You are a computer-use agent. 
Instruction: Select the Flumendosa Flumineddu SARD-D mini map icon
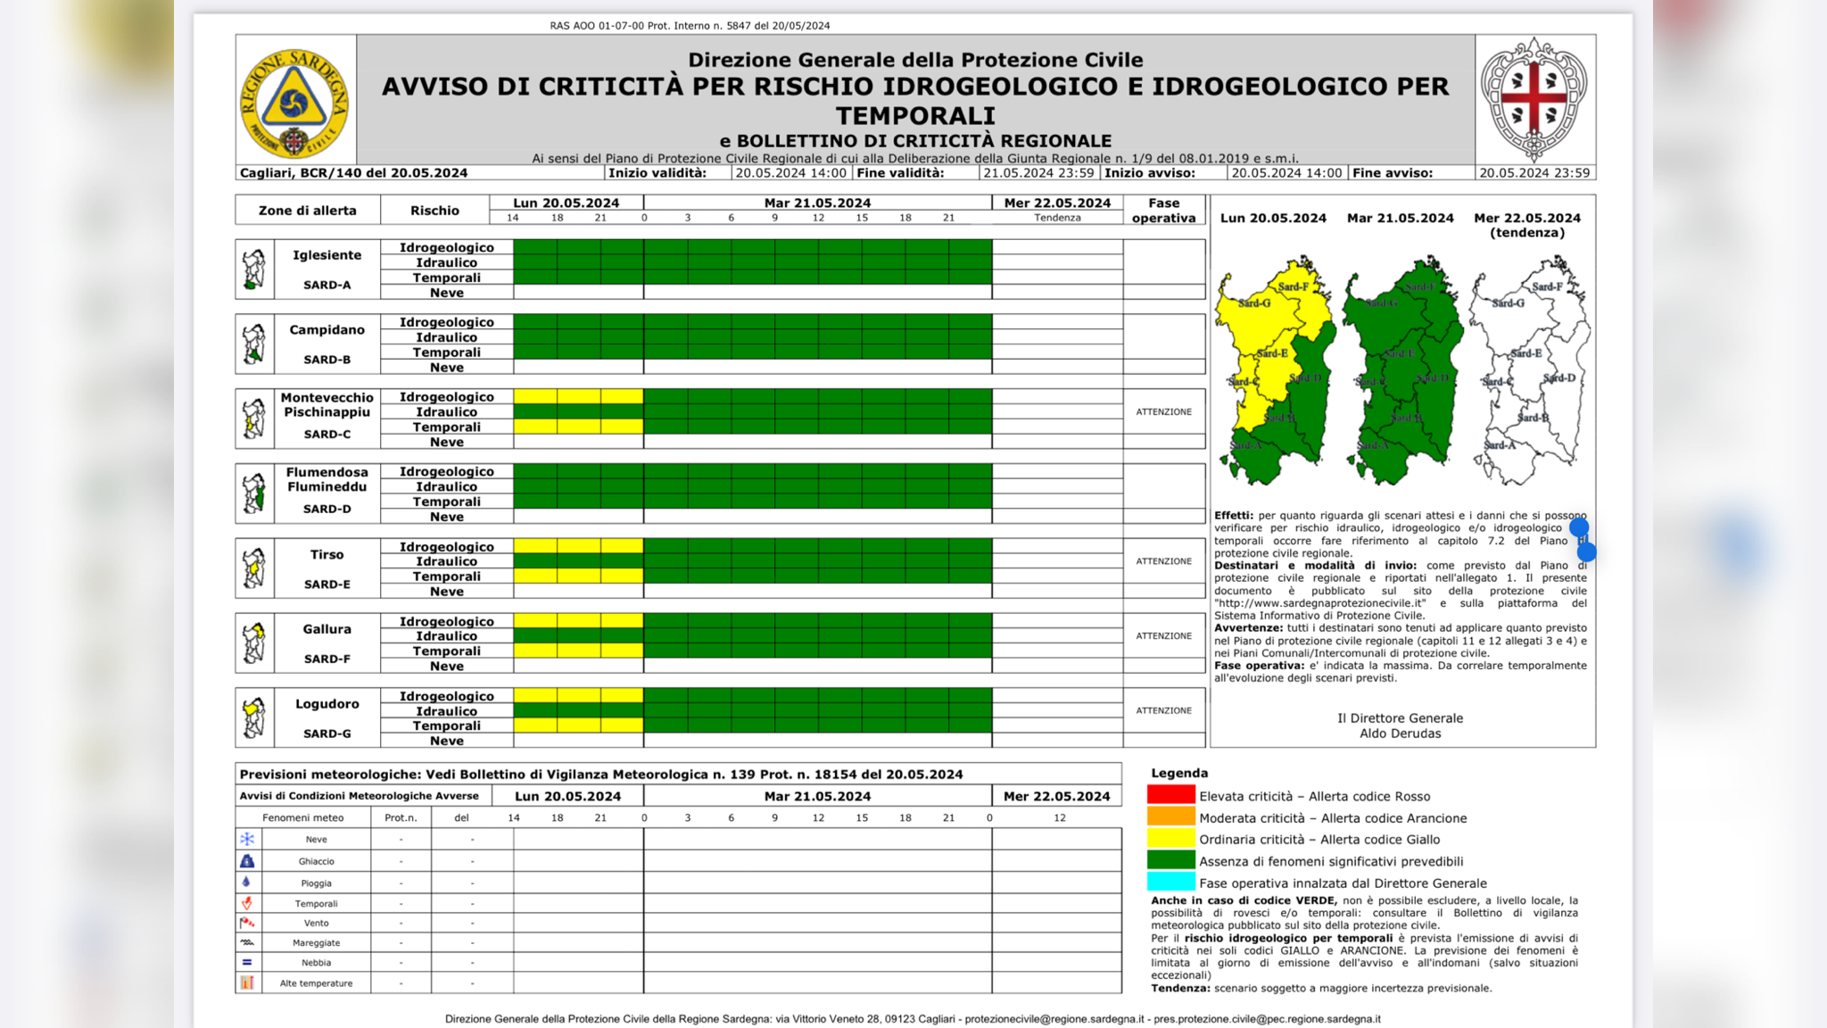tap(254, 493)
